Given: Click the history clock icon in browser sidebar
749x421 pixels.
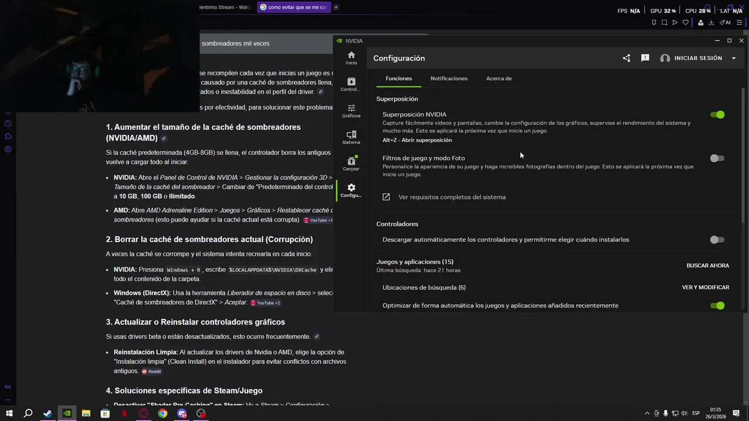Looking at the screenshot, I should [8, 123].
